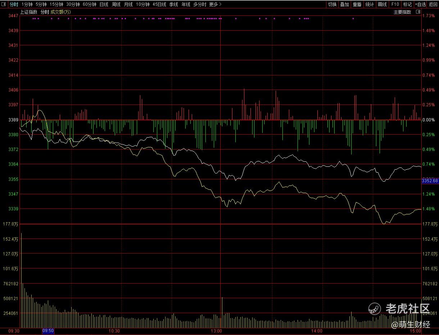
Task: Click the 分时 label beside 上证指数
Action: pos(45,12)
